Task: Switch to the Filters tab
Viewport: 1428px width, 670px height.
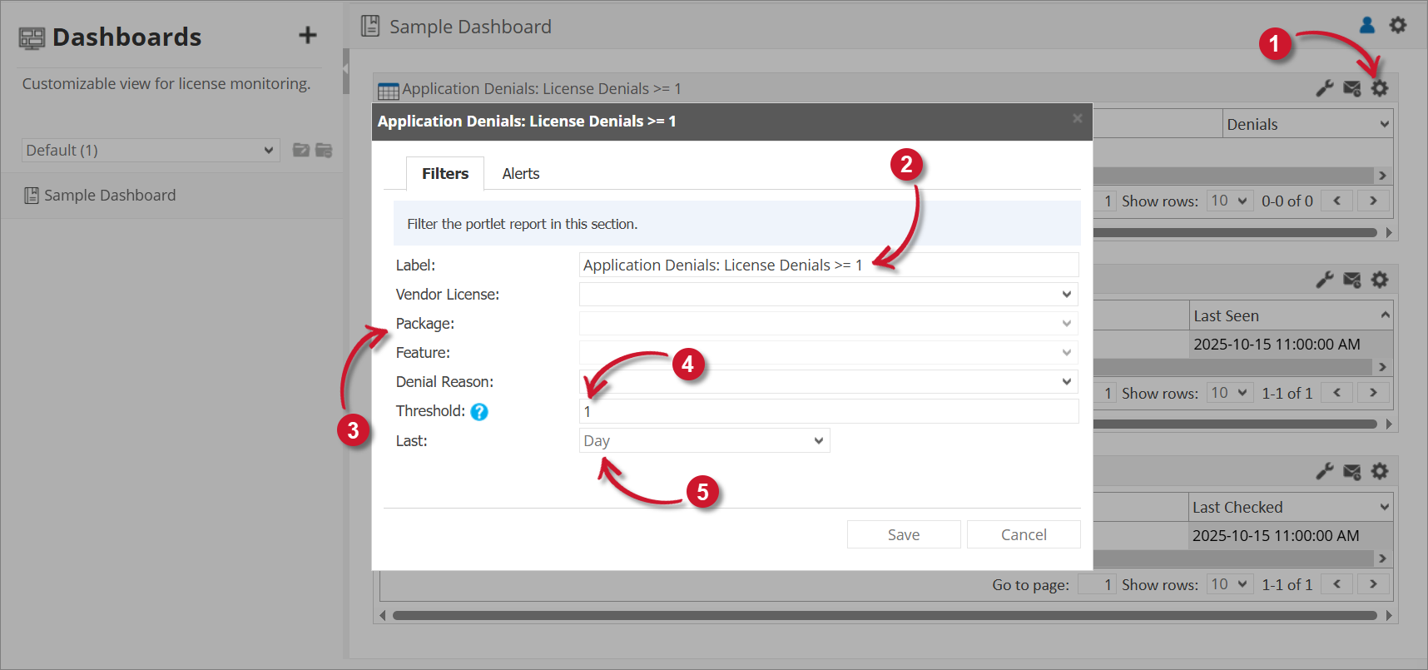Action: point(445,173)
